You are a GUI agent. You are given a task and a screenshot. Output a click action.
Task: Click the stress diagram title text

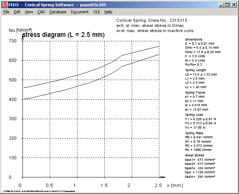[x=63, y=35]
